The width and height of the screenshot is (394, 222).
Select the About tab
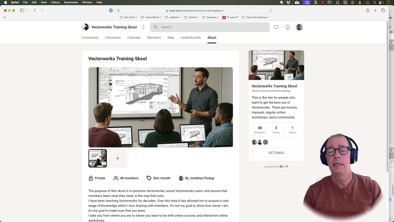tap(212, 38)
